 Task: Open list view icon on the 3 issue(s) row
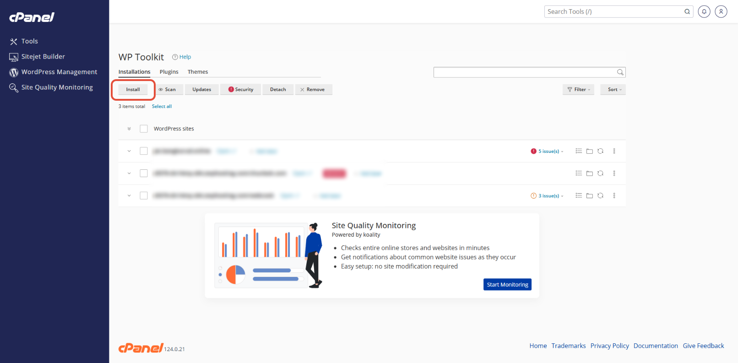[579, 195]
